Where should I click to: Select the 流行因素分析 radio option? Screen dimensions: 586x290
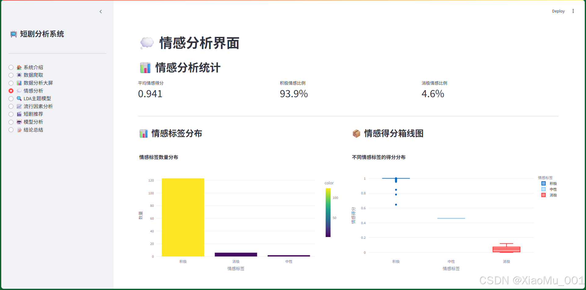(11, 106)
